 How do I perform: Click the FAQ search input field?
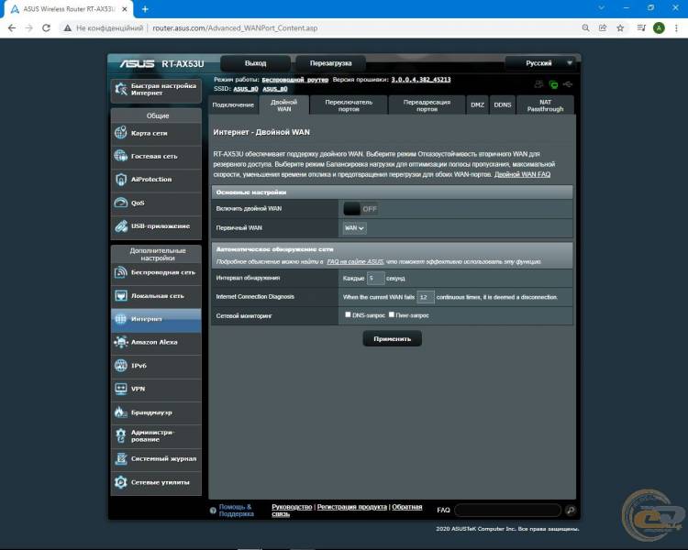(508, 510)
